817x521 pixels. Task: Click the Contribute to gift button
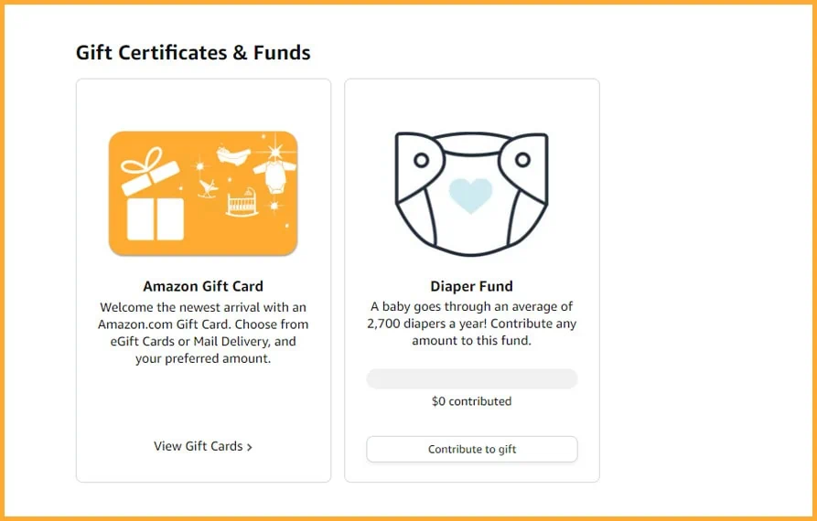click(472, 449)
